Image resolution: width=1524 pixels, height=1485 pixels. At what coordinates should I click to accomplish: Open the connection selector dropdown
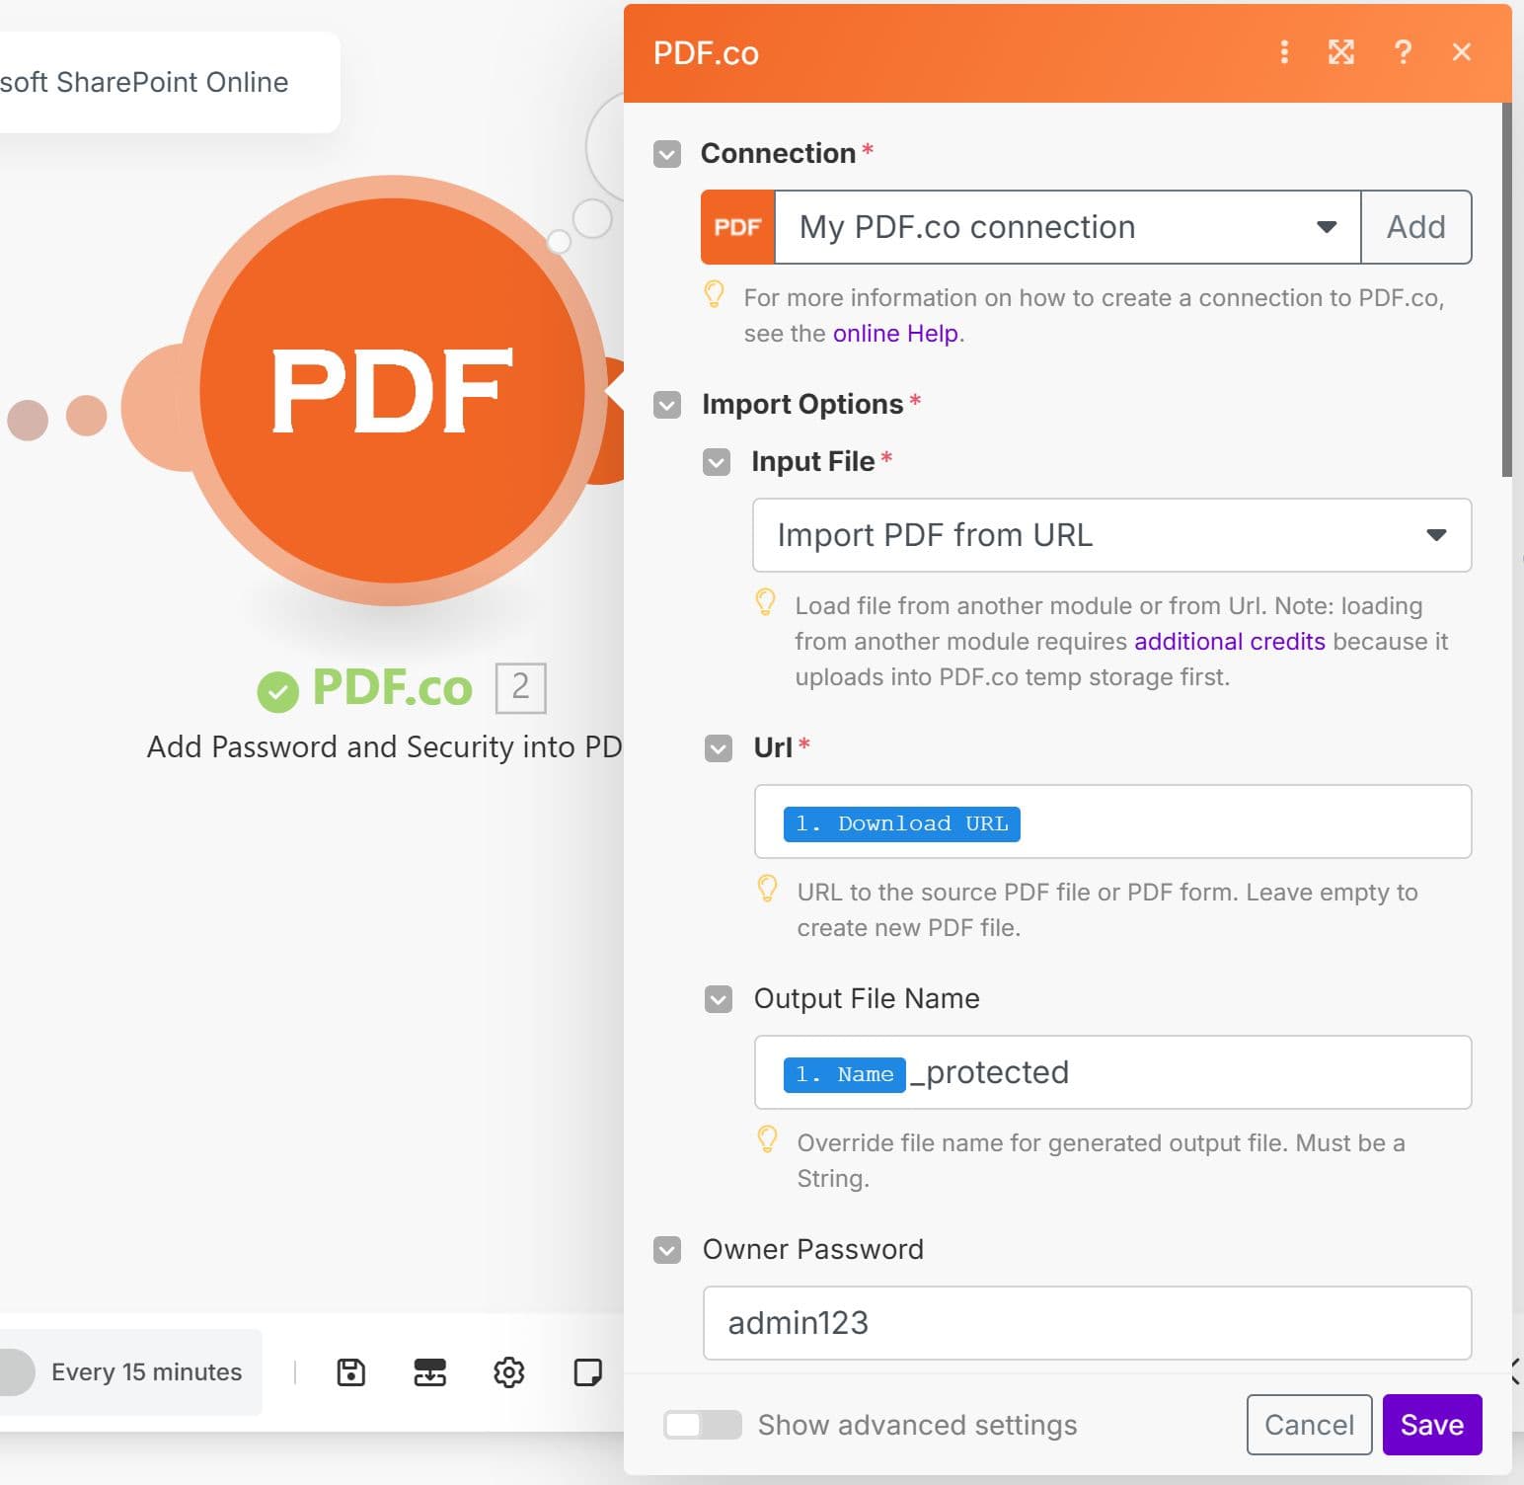point(1327,227)
